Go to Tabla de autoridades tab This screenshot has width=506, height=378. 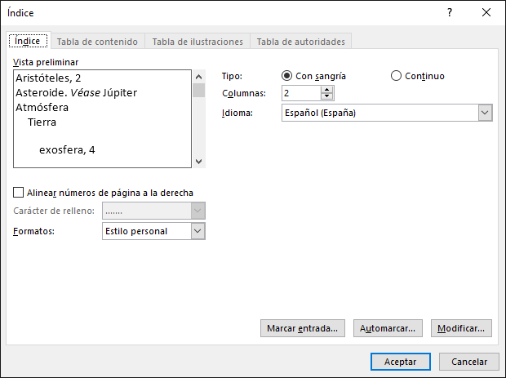click(x=301, y=42)
